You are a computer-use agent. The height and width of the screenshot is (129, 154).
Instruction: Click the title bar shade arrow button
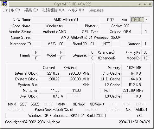click(139, 4)
